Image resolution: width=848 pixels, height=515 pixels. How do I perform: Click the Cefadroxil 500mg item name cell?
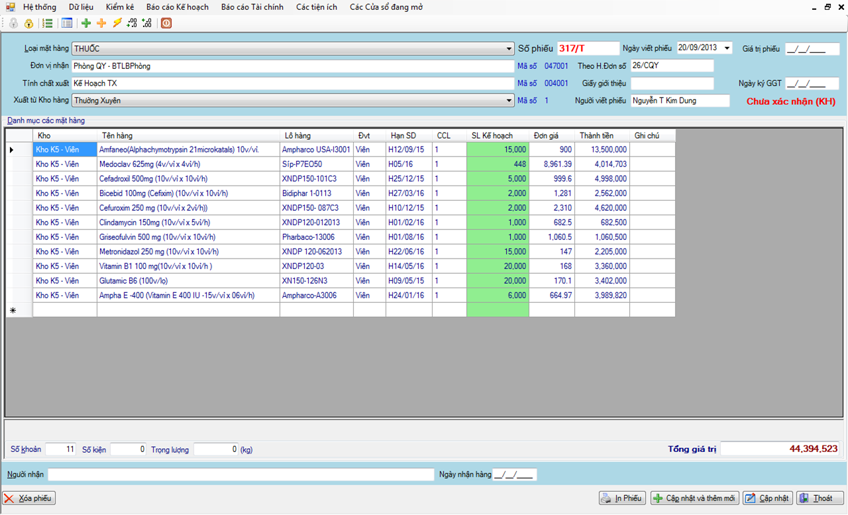point(188,179)
